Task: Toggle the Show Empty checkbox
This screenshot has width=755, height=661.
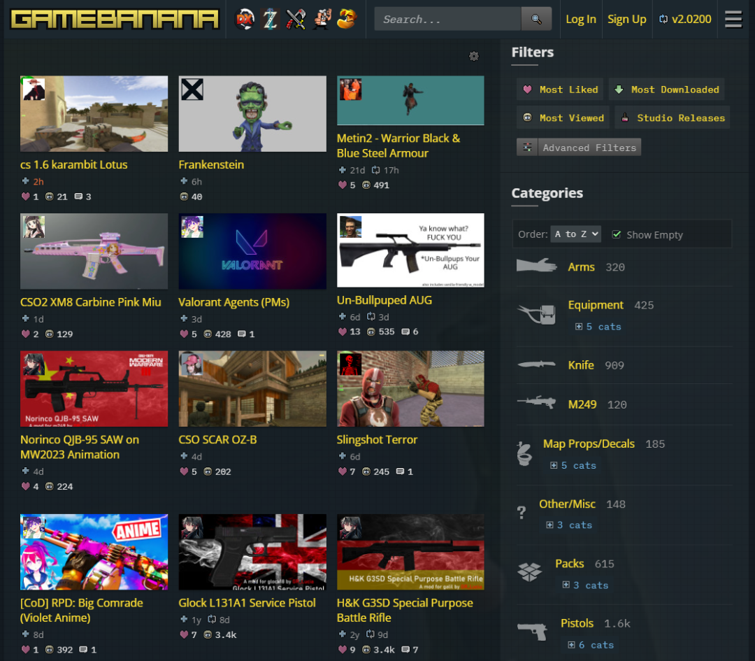Action: point(617,234)
